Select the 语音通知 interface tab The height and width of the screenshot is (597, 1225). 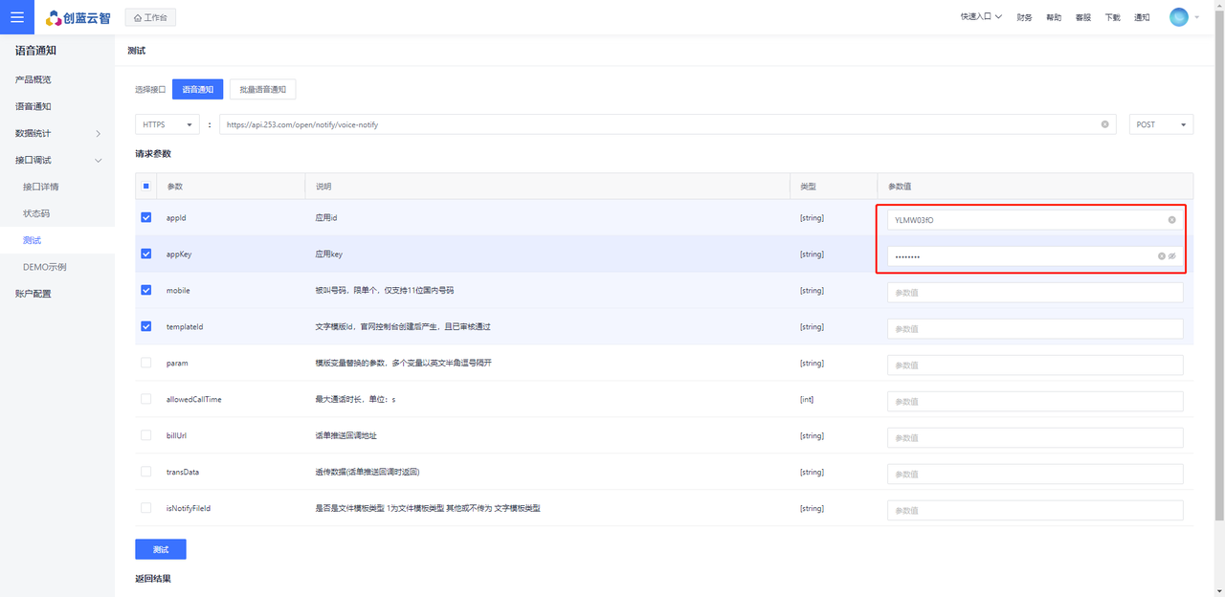(198, 89)
